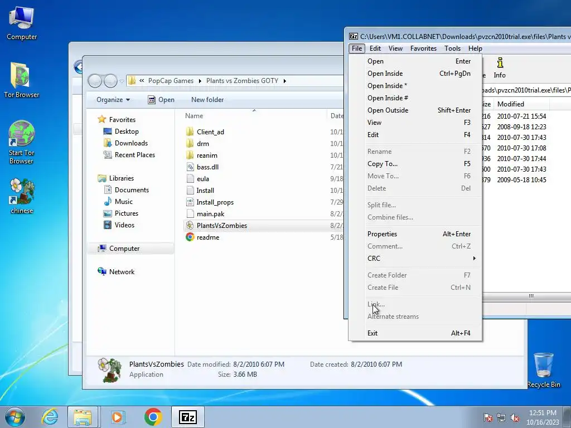The height and width of the screenshot is (428, 571).
Task: Open the Help menu in 7-Zip
Action: pos(475,48)
